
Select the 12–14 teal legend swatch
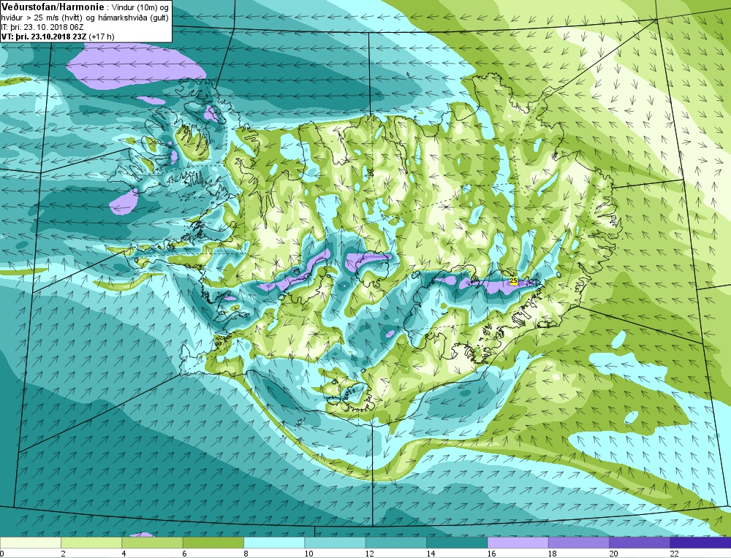(395, 543)
